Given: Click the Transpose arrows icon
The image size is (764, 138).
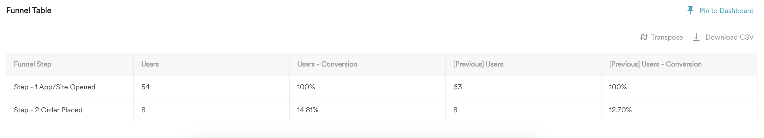Looking at the screenshot, I should [x=644, y=37].
